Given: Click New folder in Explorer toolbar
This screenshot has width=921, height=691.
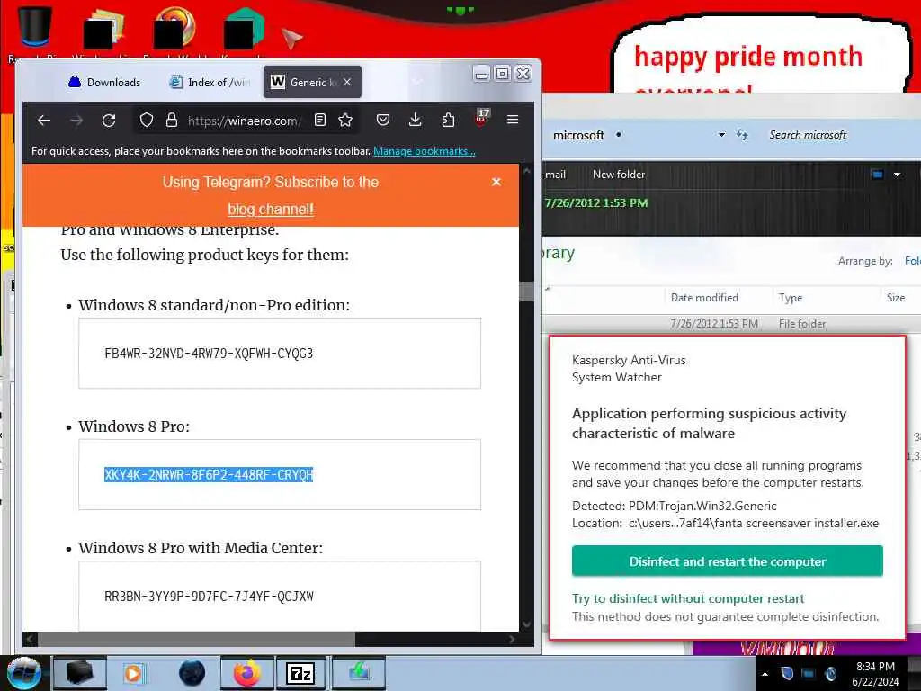Looking at the screenshot, I should (619, 175).
